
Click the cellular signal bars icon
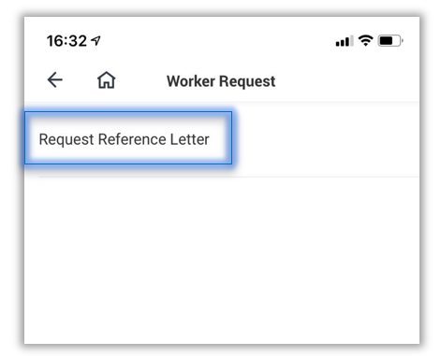tap(345, 41)
